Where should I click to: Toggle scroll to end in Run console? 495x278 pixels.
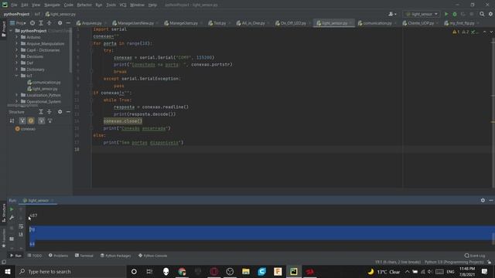click(x=21, y=234)
